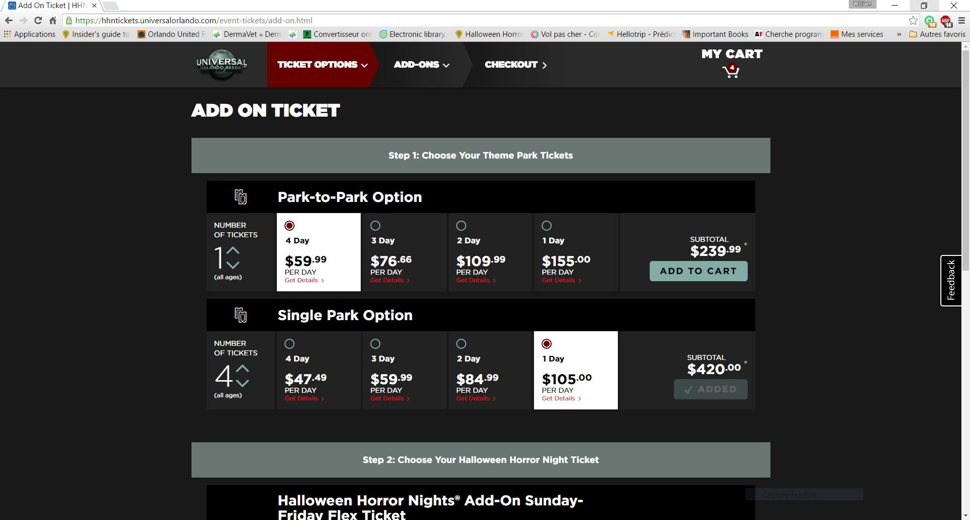Open the My Cart shopping cart icon
Viewport: 970px width, 520px height.
[731, 72]
